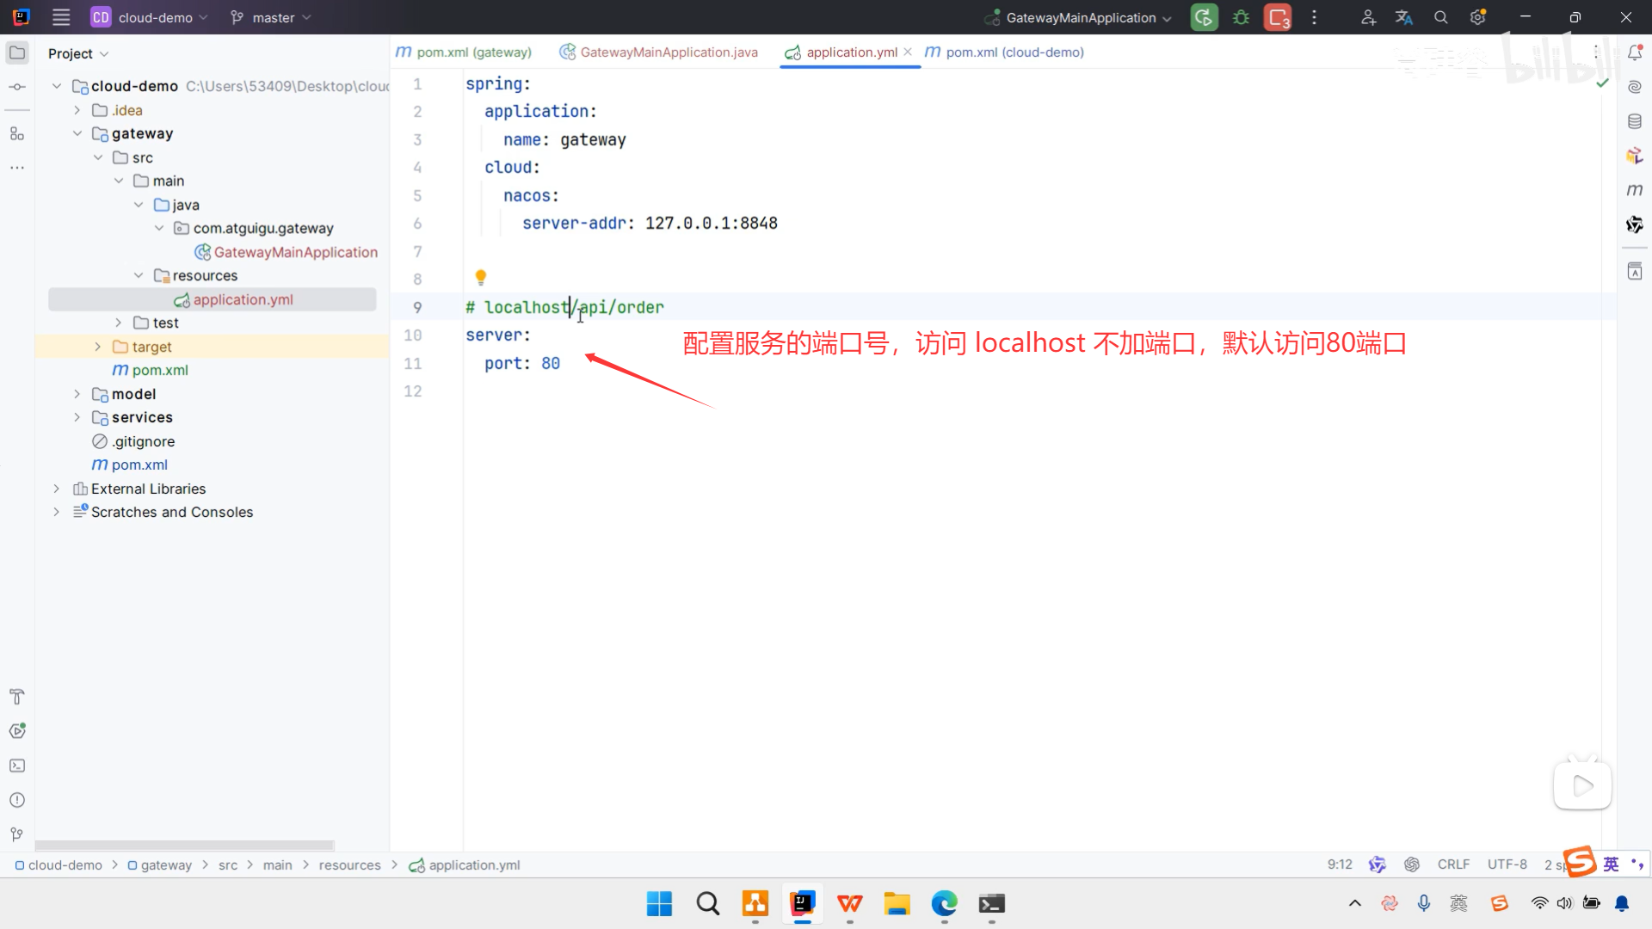Open the IDE settings gear
Viewport: 1652px width, 929px height.
pyautogui.click(x=1477, y=17)
